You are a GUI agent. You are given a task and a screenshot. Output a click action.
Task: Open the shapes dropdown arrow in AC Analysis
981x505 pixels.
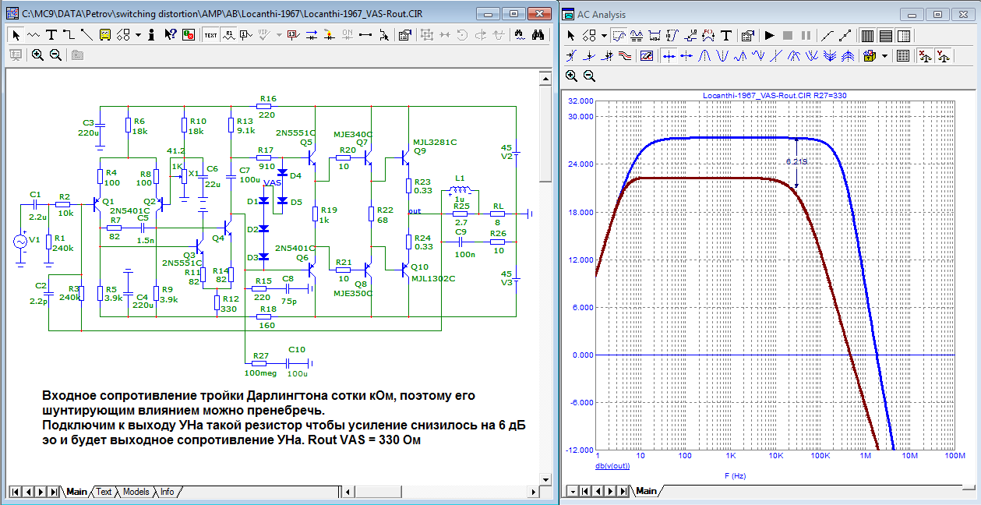[602, 35]
